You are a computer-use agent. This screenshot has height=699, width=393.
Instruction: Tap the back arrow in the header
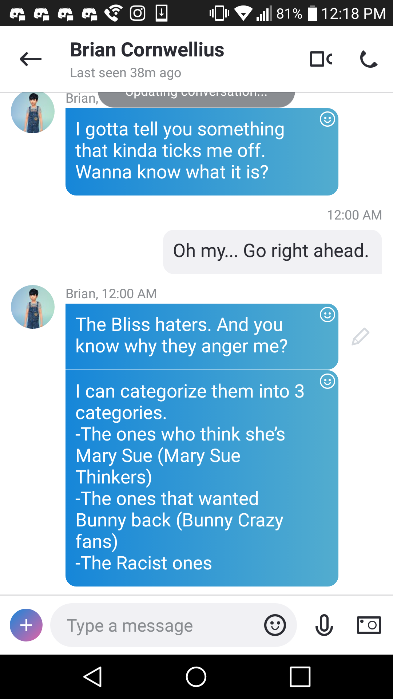click(x=31, y=59)
